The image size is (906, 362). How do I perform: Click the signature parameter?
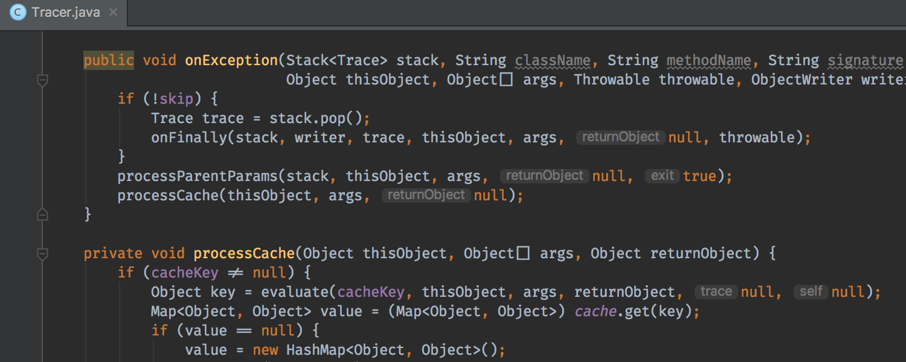pos(865,60)
